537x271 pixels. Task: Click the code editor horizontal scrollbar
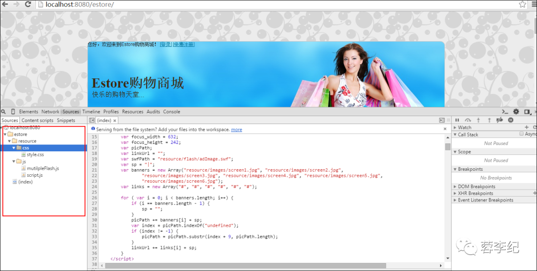click(x=246, y=266)
